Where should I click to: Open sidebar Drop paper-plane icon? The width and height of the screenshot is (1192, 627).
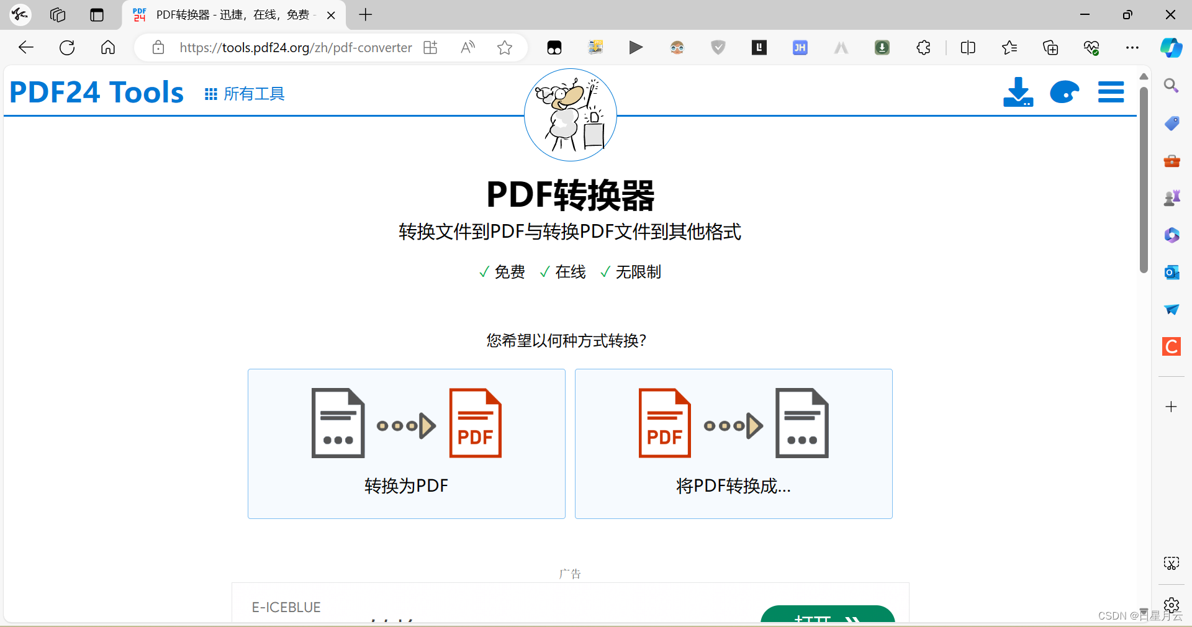pos(1172,309)
